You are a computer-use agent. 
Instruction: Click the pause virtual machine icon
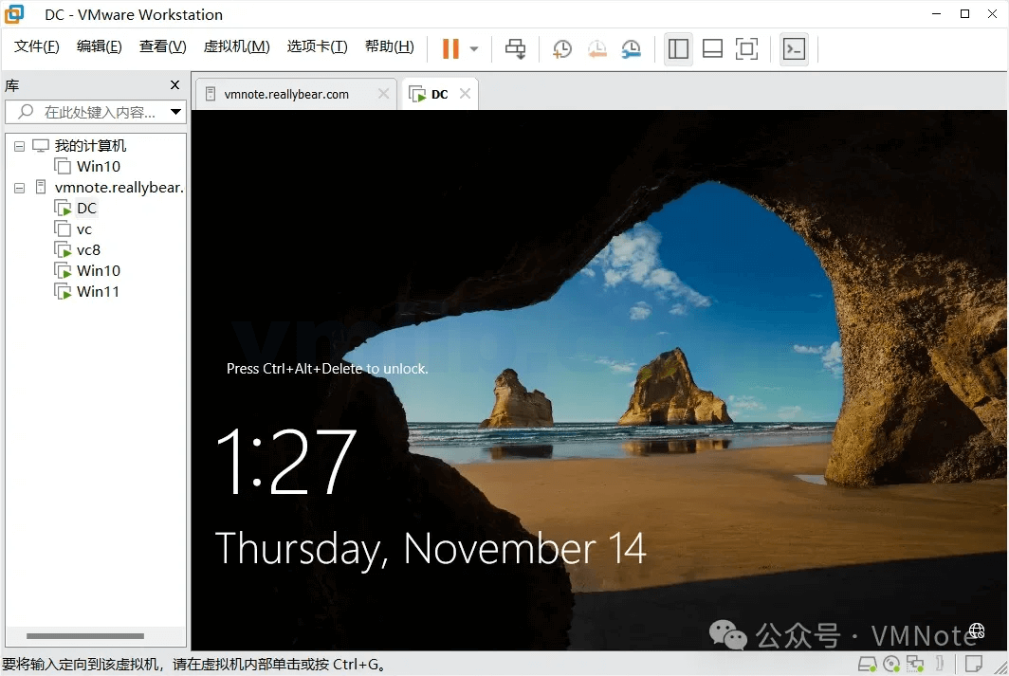(452, 48)
